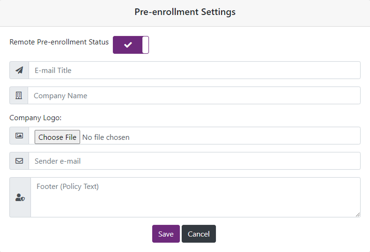370x252 pixels.
Task: Click the checkmark inside the purple status switch
Action: point(128,45)
